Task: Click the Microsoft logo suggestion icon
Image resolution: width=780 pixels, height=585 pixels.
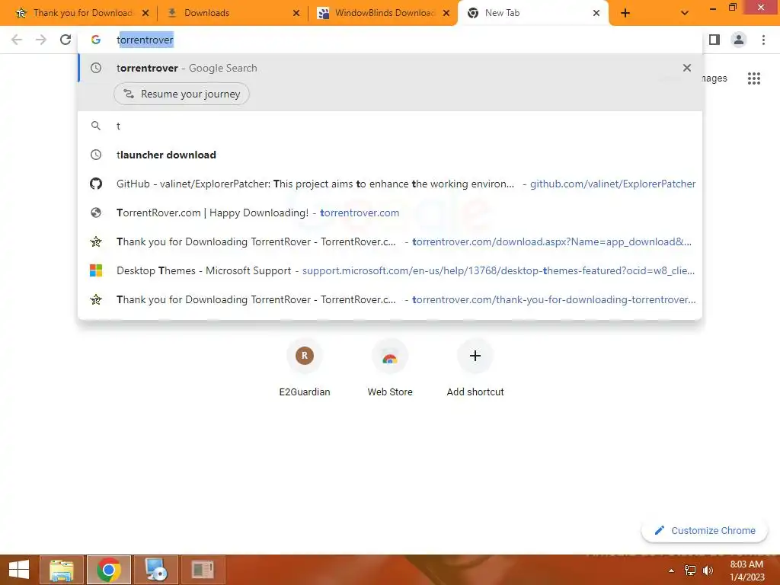Action: 96,270
